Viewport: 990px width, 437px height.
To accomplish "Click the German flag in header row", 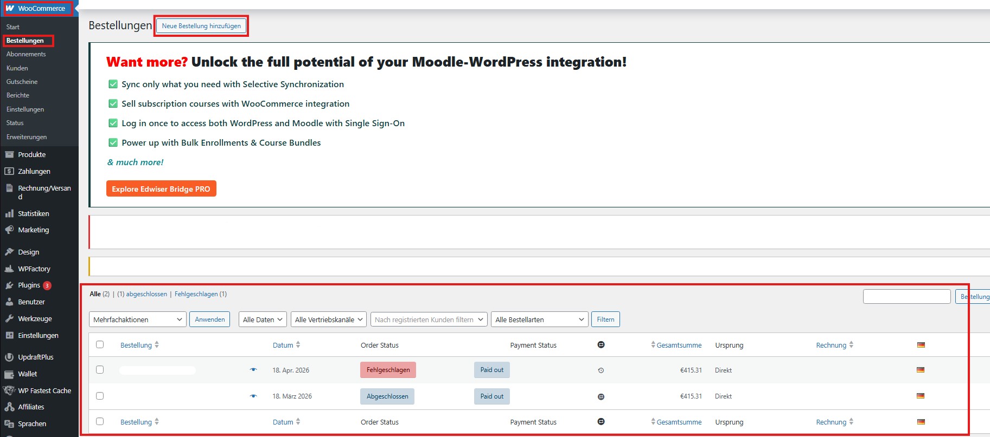I will pyautogui.click(x=921, y=345).
